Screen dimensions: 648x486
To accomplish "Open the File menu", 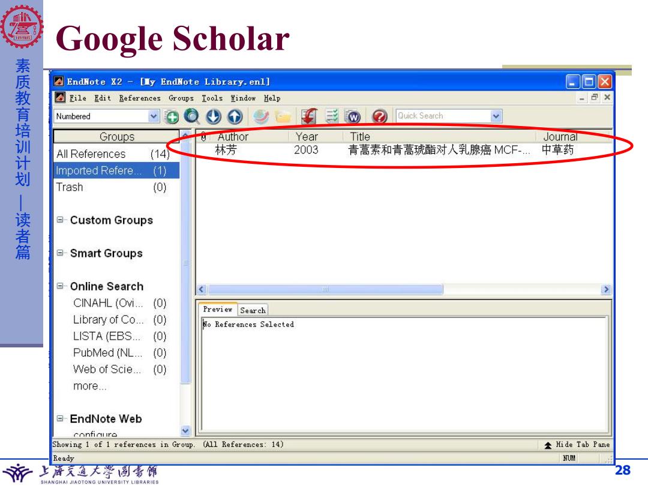I will coord(77,98).
